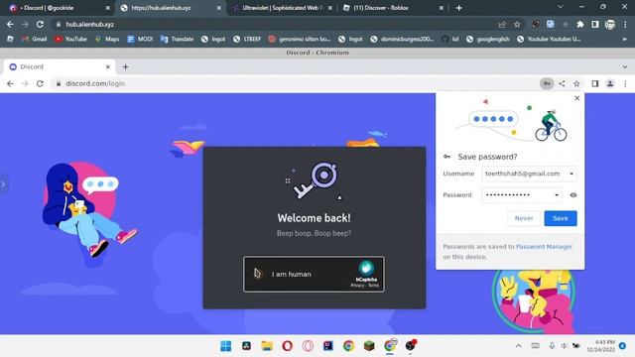Open outer browser profile avatar

(x=610, y=24)
